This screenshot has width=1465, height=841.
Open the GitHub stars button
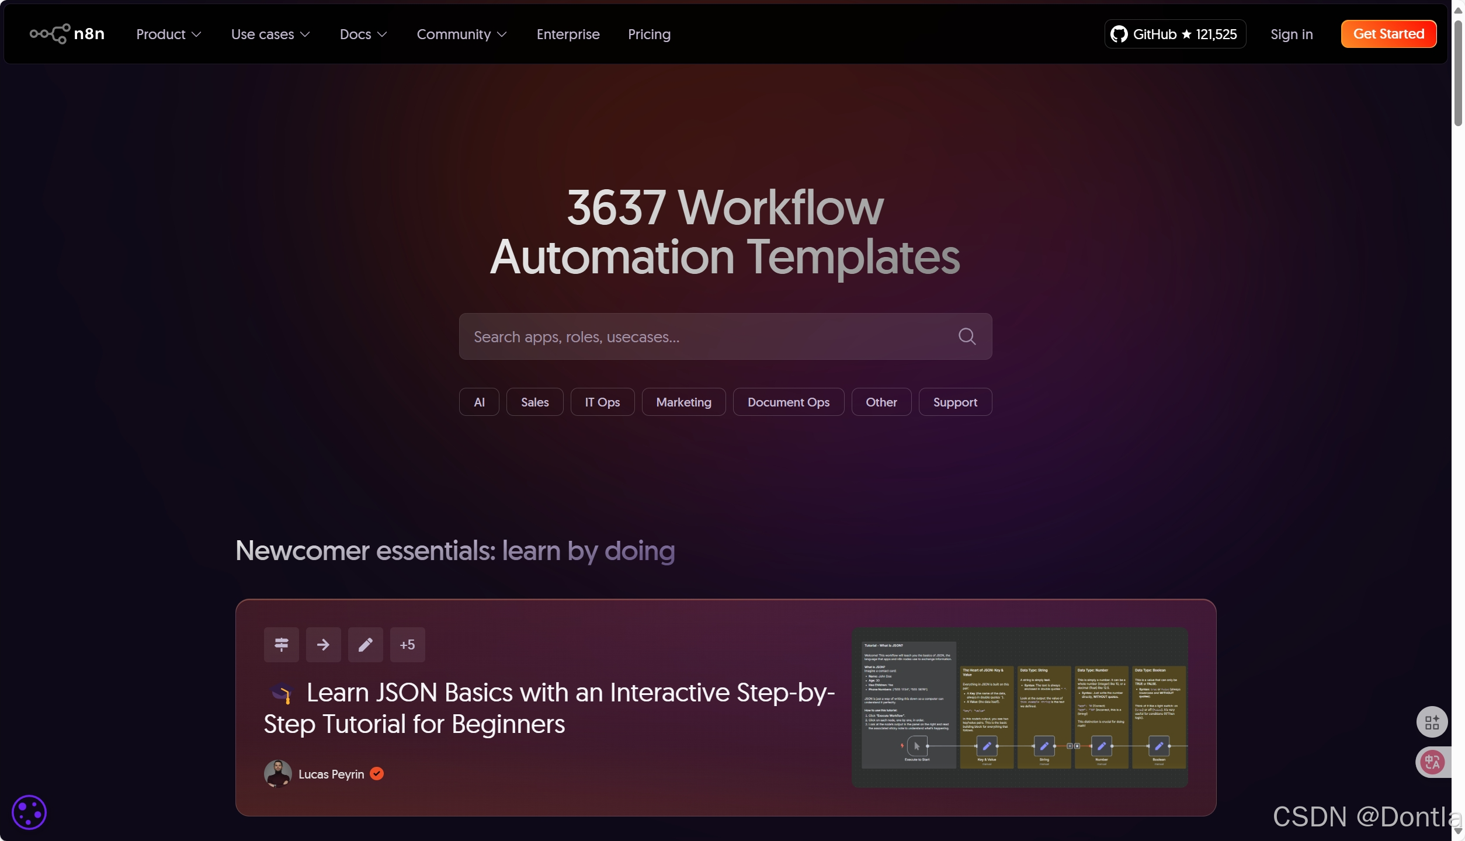pyautogui.click(x=1175, y=34)
